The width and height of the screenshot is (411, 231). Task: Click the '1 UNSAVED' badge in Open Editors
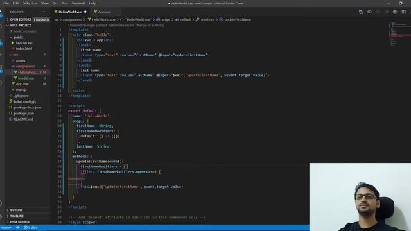(x=41, y=19)
